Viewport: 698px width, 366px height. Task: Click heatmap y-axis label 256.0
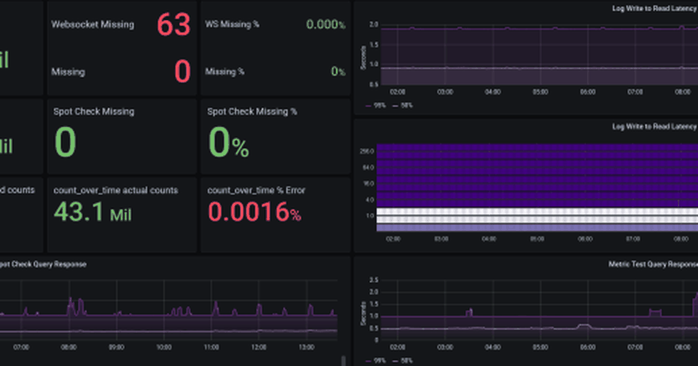point(367,151)
